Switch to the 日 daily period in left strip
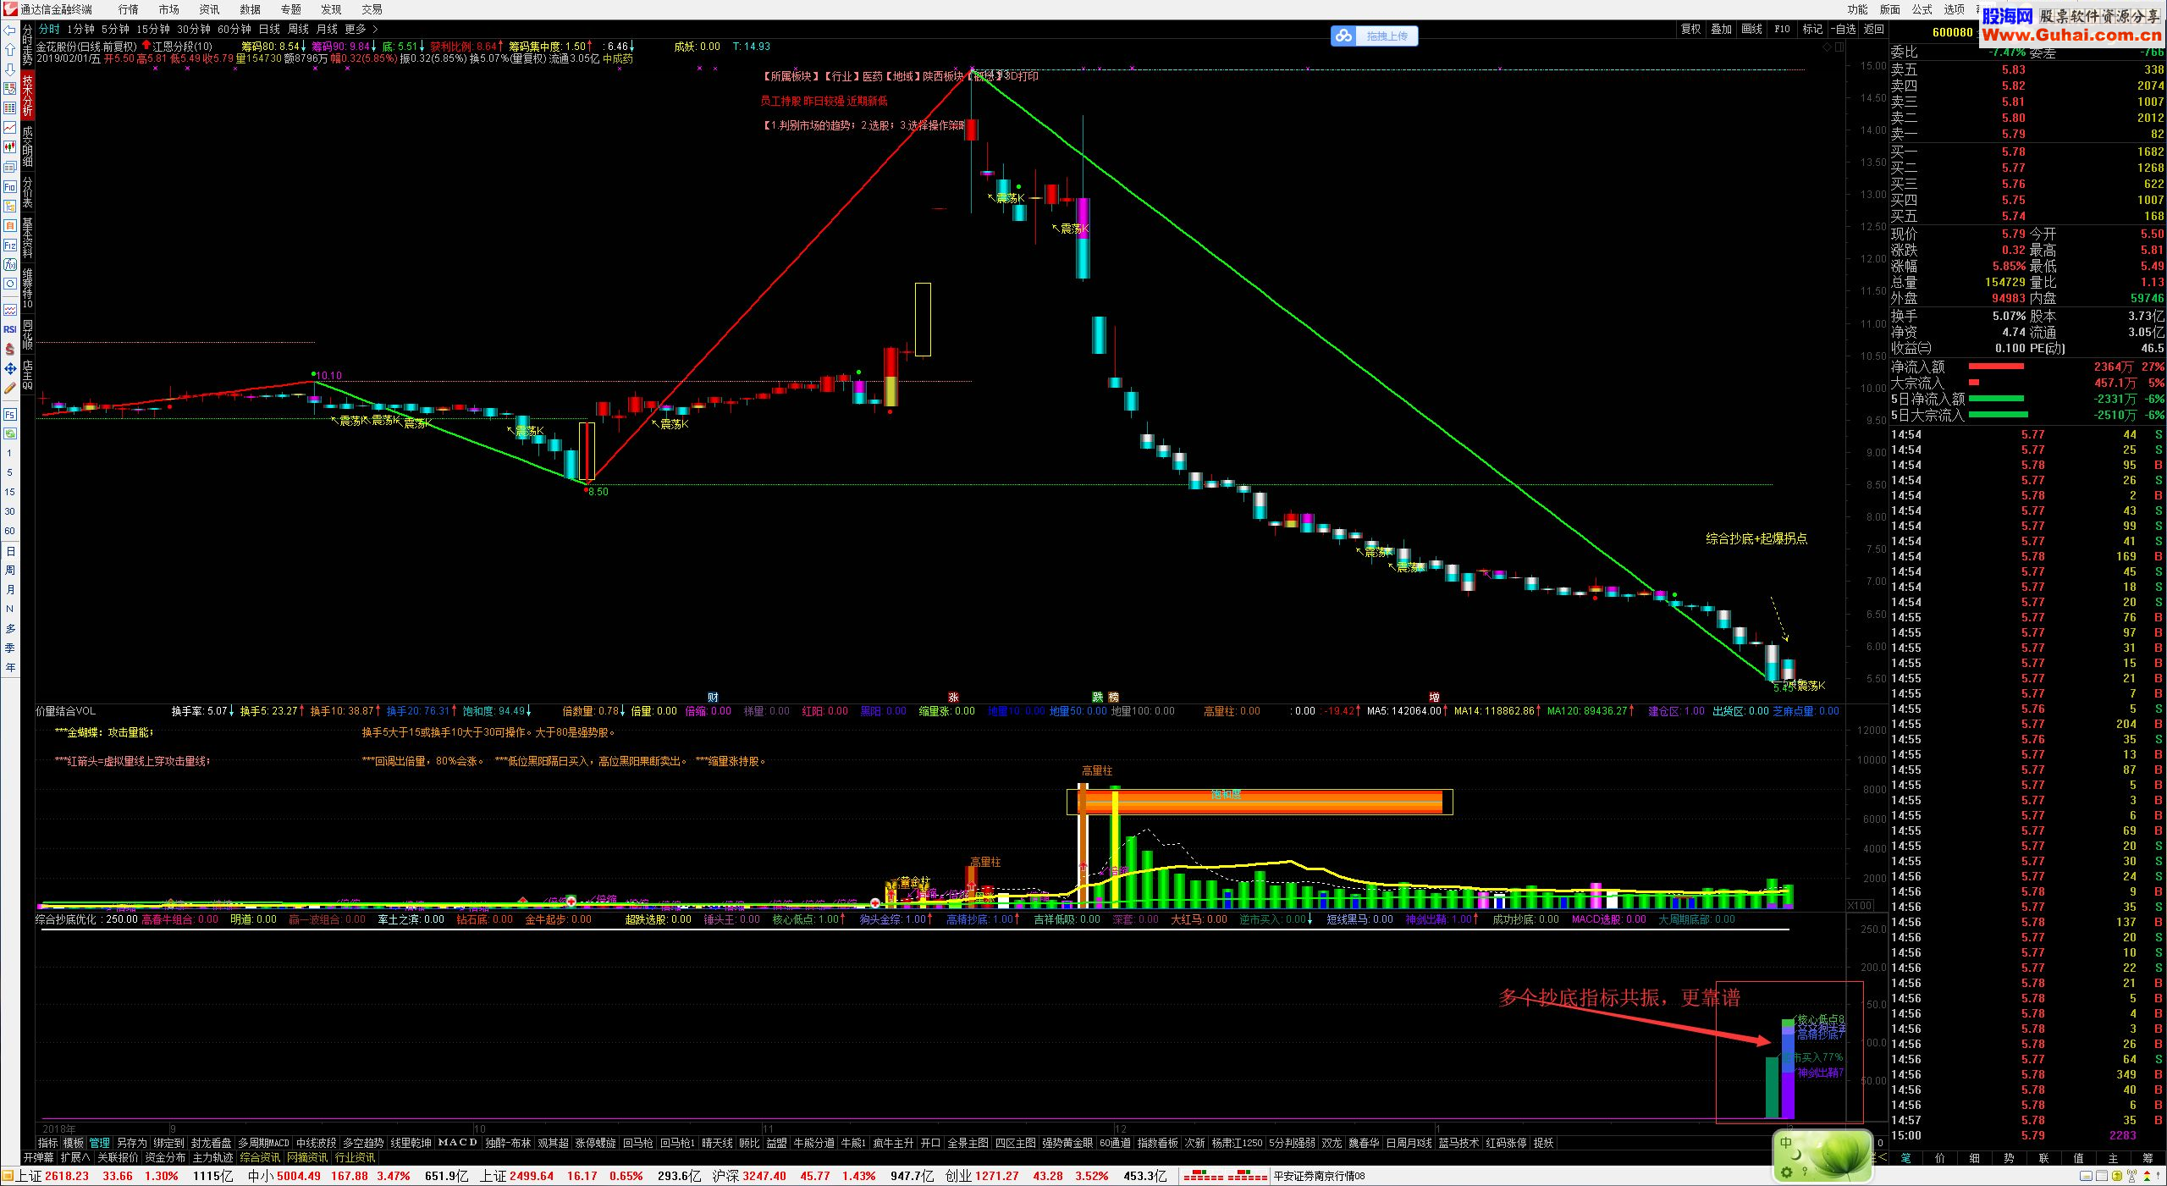The height and width of the screenshot is (1186, 2167). click(10, 551)
